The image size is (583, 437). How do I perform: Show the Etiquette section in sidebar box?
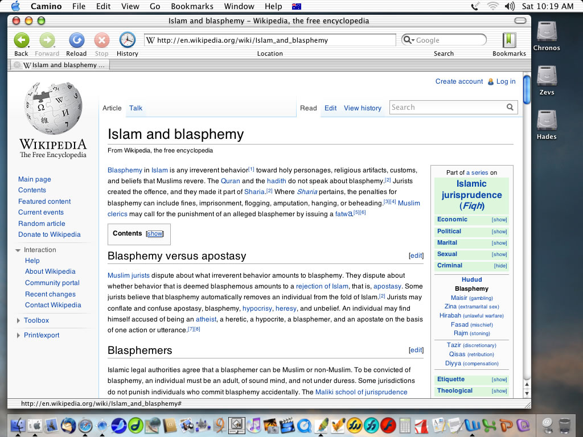point(499,380)
